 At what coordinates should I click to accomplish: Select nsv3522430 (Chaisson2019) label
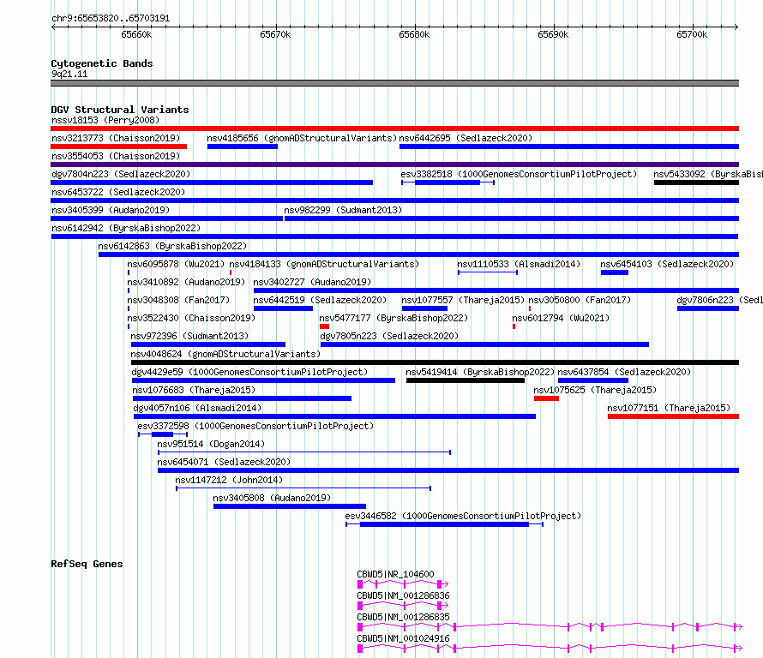coord(191,318)
